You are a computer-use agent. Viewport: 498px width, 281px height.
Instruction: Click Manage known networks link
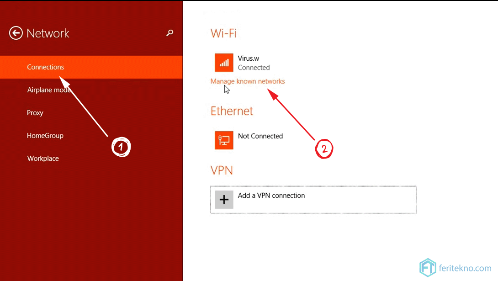248,81
